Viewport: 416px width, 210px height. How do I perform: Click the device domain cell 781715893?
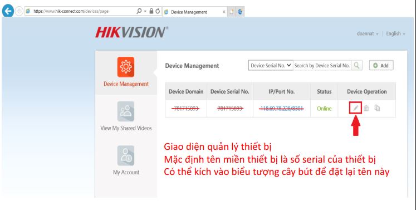[x=185, y=108]
